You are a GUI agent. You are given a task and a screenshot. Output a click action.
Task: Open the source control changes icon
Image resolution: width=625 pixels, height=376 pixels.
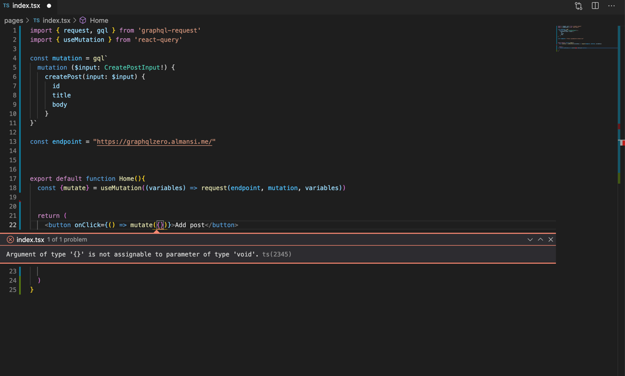click(579, 6)
